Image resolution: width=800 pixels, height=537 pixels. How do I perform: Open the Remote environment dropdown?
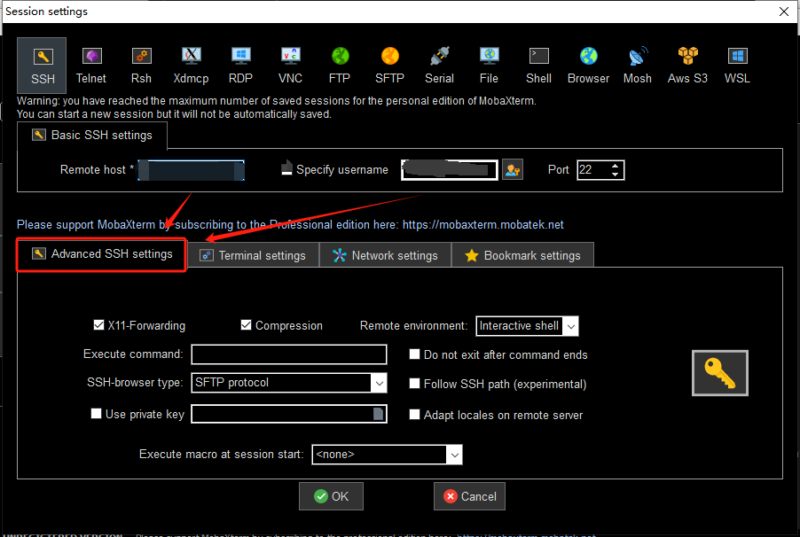571,326
